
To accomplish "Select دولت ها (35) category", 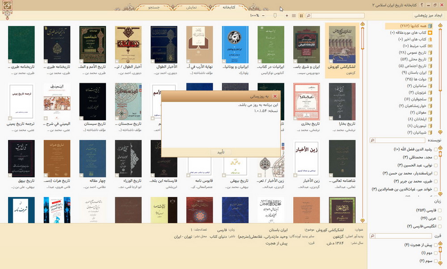I will [416, 79].
